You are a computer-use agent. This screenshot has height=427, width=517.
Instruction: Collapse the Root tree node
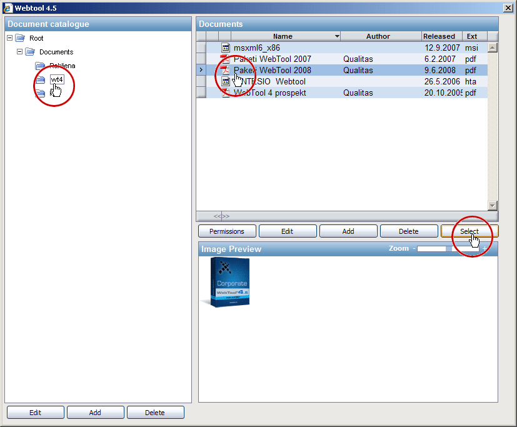(9, 39)
